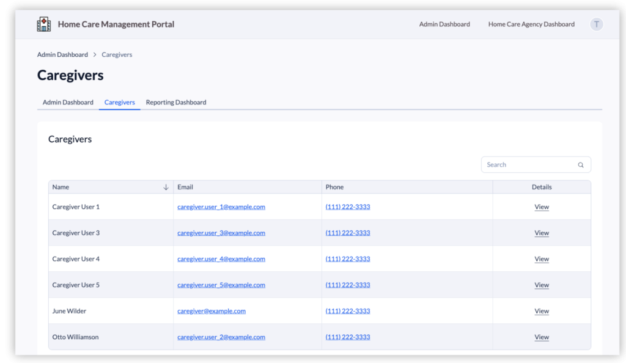Email caregiver.user_2@example.com
The height and width of the screenshot is (363, 626).
pyautogui.click(x=221, y=337)
